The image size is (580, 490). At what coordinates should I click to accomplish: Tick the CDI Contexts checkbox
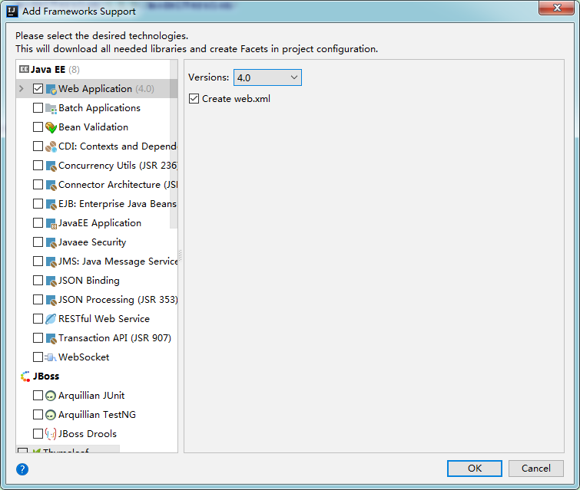(x=38, y=146)
